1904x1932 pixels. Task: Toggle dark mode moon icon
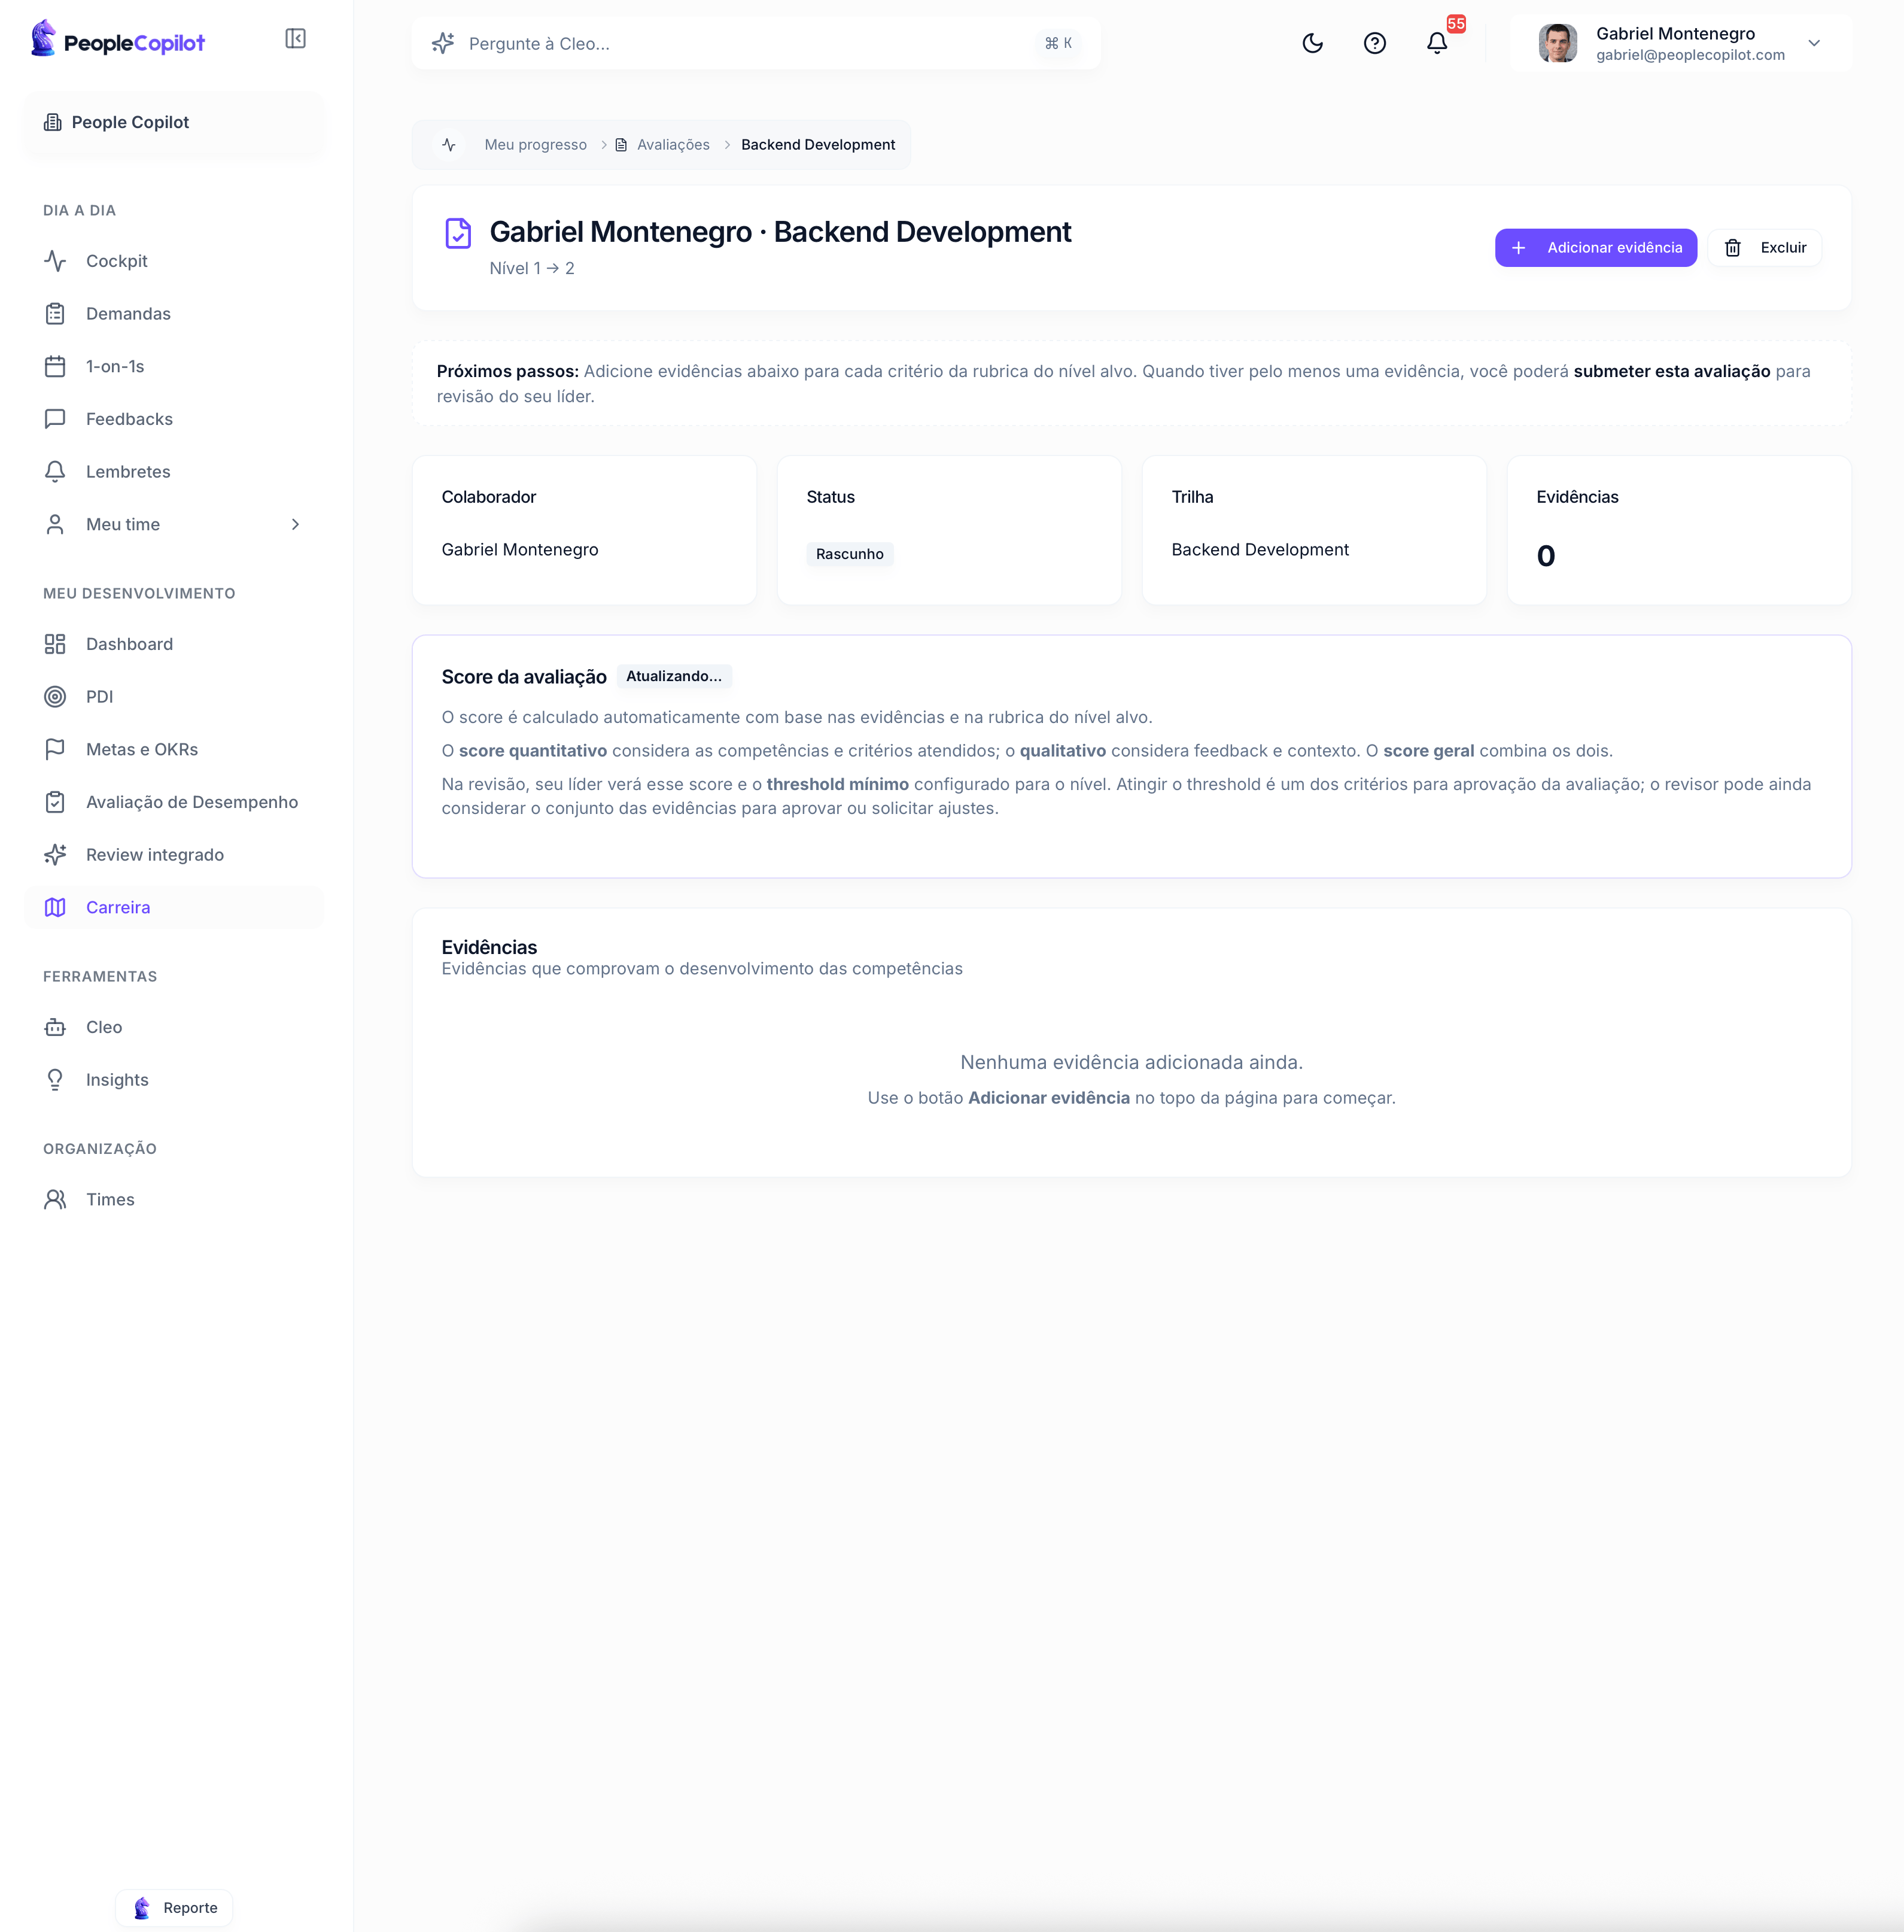pos(1312,43)
